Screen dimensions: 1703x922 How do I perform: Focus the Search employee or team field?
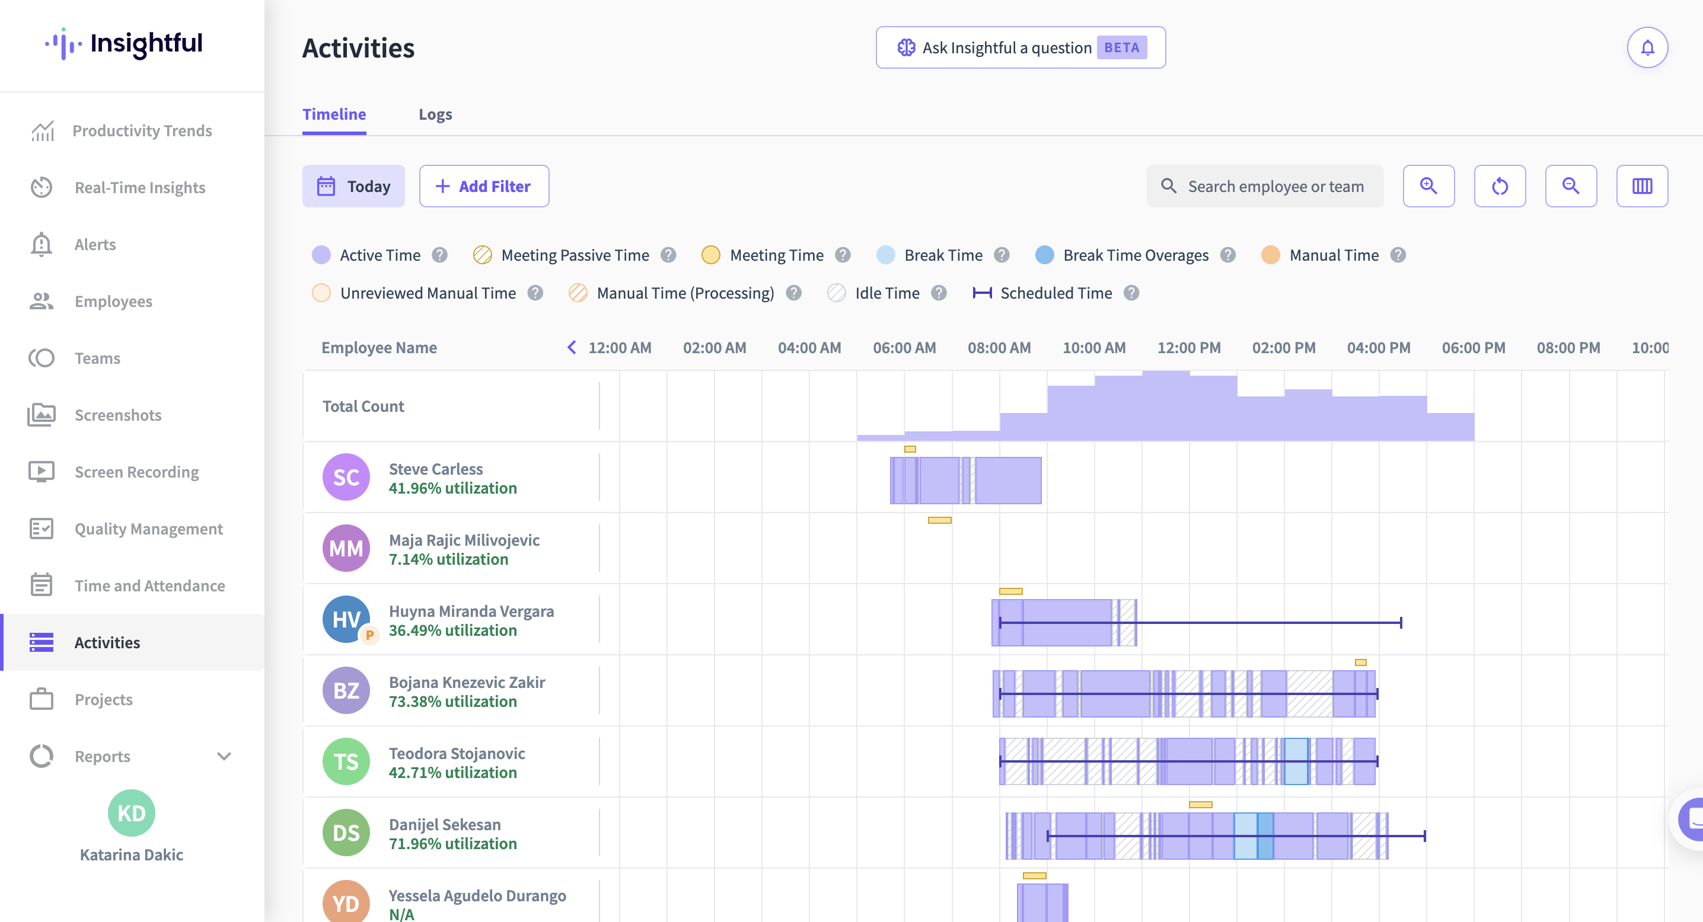point(1264,186)
